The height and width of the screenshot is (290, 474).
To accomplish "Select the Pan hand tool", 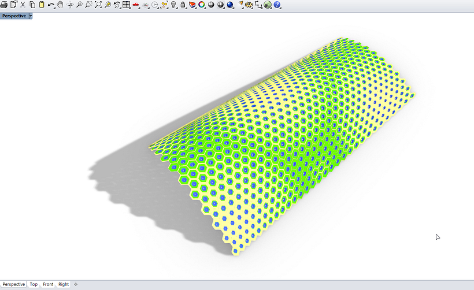I will [x=61, y=5].
